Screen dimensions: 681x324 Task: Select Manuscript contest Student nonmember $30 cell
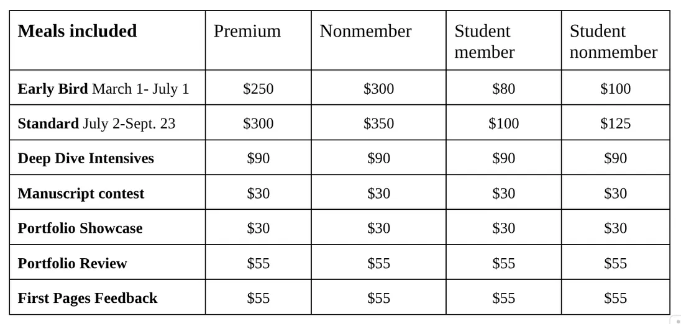(615, 194)
